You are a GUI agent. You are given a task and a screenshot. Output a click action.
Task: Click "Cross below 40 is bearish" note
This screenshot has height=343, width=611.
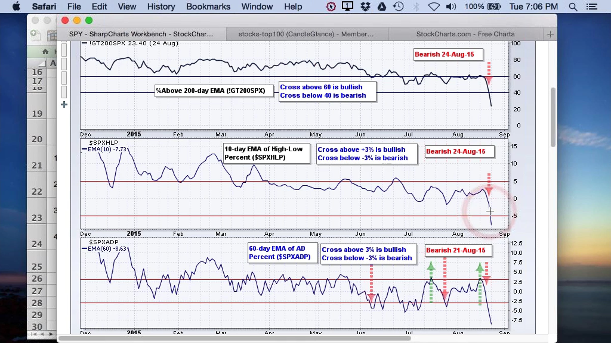click(x=323, y=96)
